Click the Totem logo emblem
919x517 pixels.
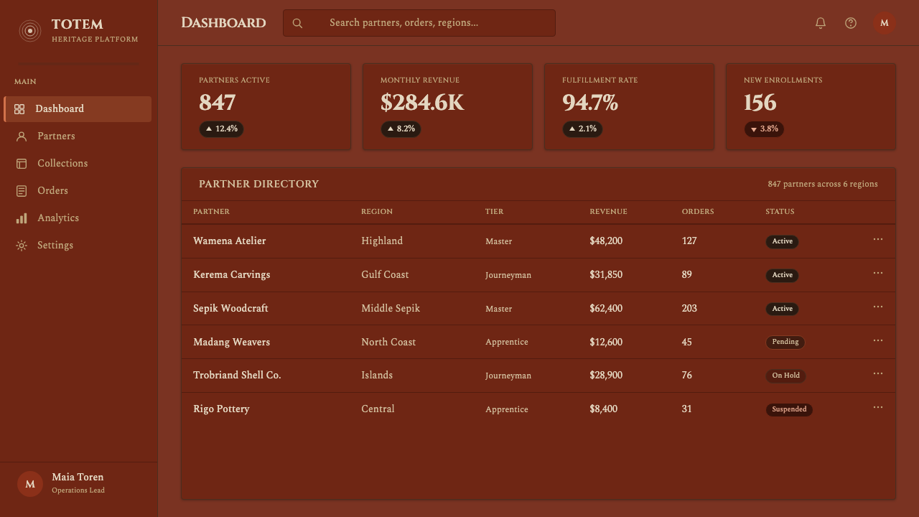point(30,30)
